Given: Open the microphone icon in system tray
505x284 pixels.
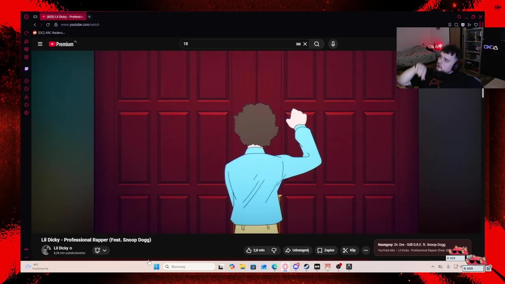Looking at the screenshot, I should 448,267.
